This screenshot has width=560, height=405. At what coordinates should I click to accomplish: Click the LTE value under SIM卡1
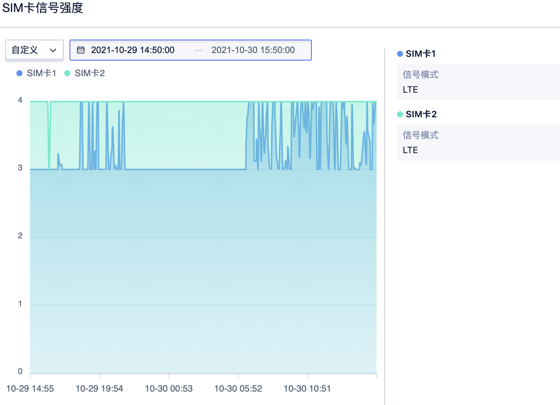[x=410, y=90]
